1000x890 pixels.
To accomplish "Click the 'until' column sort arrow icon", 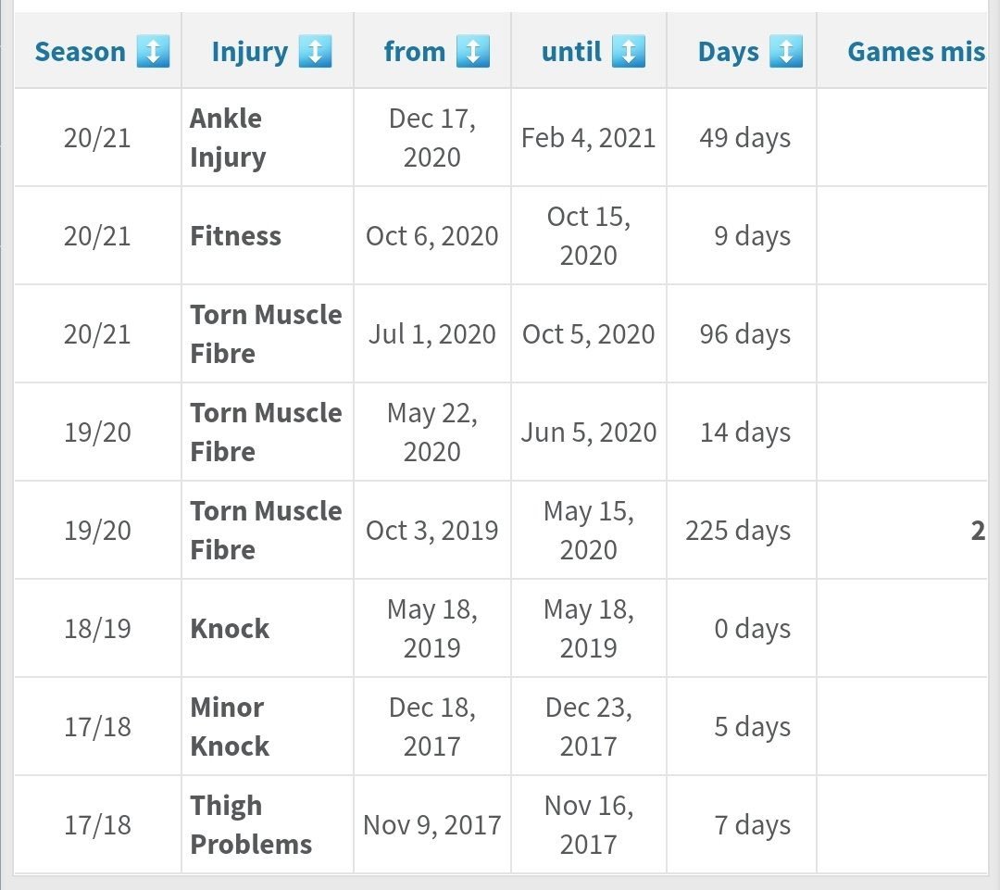I will pyautogui.click(x=628, y=52).
